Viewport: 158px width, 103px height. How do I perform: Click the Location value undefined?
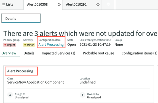[88, 82]
